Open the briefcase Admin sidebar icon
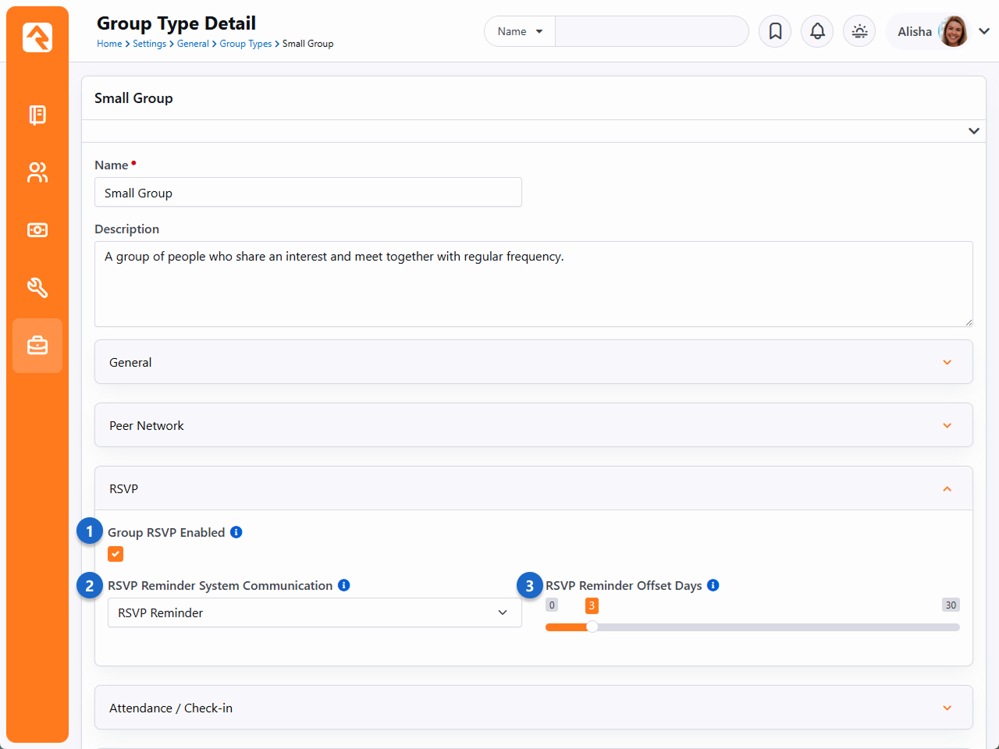 [37, 346]
